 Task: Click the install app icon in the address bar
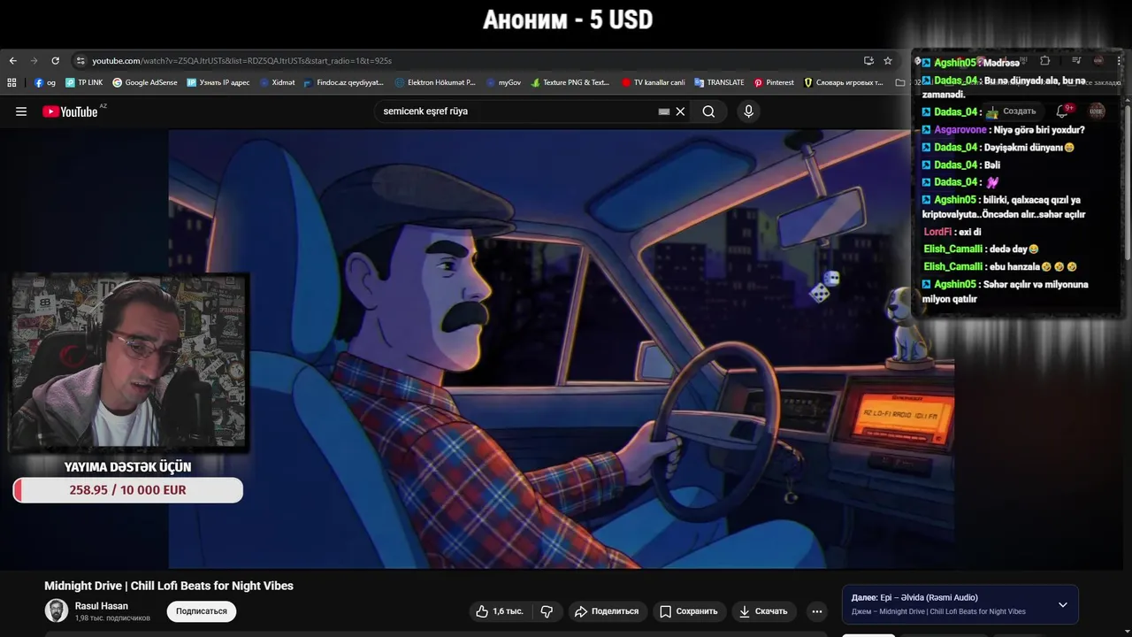(868, 61)
